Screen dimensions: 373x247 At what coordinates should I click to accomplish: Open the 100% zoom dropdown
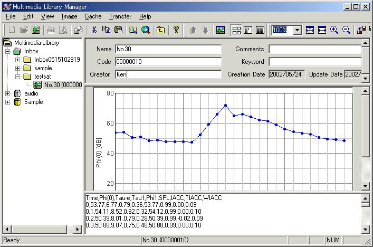click(x=297, y=30)
